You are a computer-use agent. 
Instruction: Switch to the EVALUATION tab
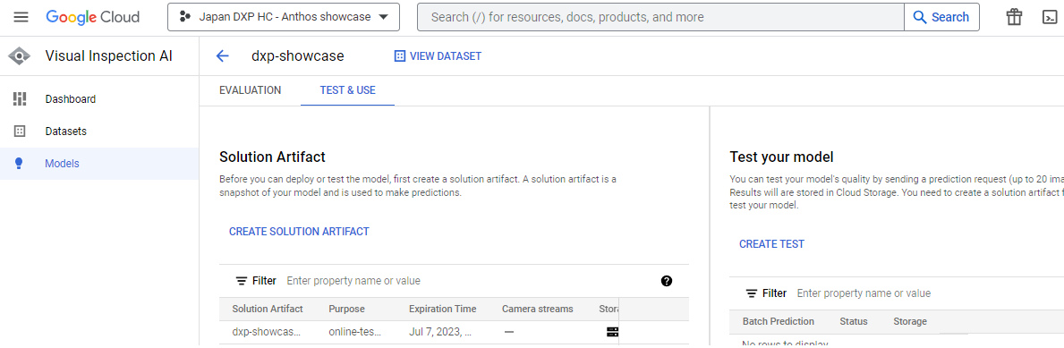(x=251, y=90)
